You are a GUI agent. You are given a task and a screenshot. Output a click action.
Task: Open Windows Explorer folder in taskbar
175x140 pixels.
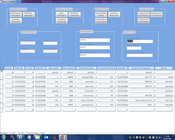[x=37, y=137]
